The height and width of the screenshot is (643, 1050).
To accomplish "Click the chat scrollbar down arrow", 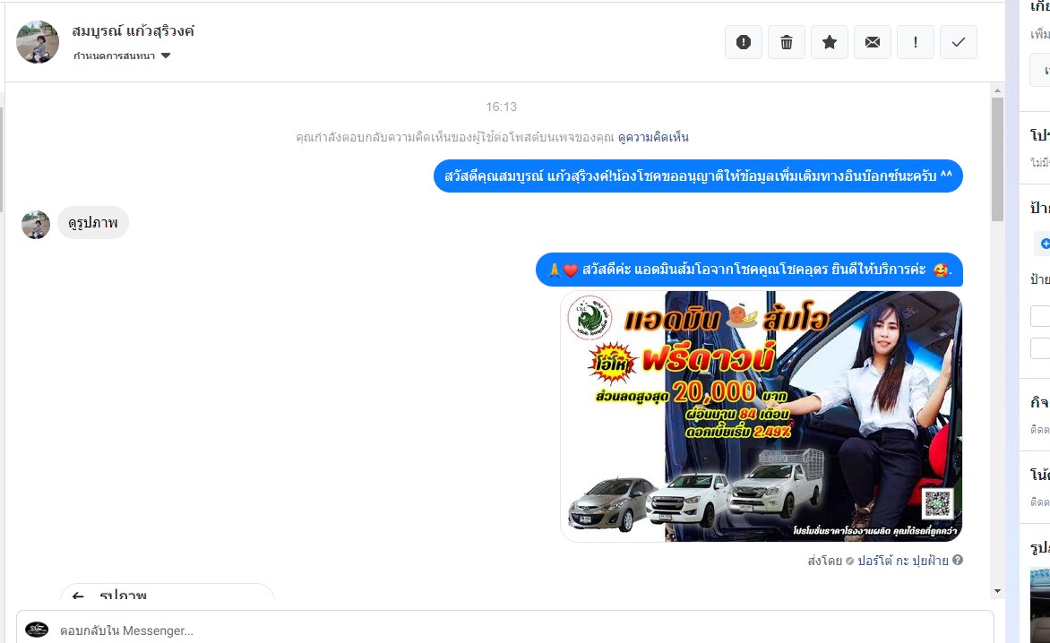I will coord(998,591).
